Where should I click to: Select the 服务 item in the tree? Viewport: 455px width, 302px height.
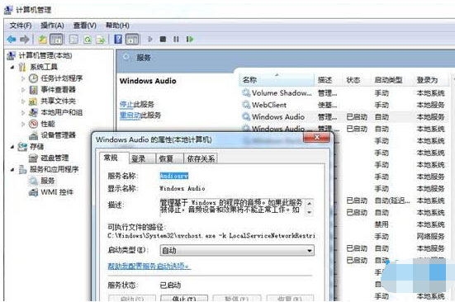tap(48, 181)
